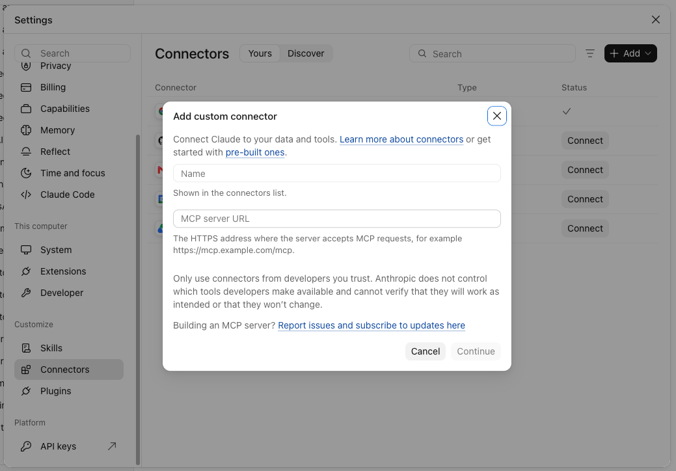Image resolution: width=676 pixels, height=471 pixels.
Task: Click the Skills book icon
Action: coord(26,348)
